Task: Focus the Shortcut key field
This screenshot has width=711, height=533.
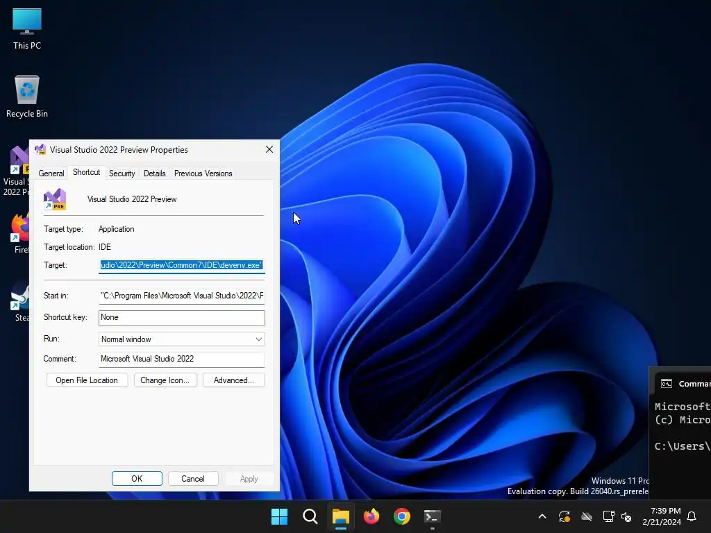Action: (181, 317)
